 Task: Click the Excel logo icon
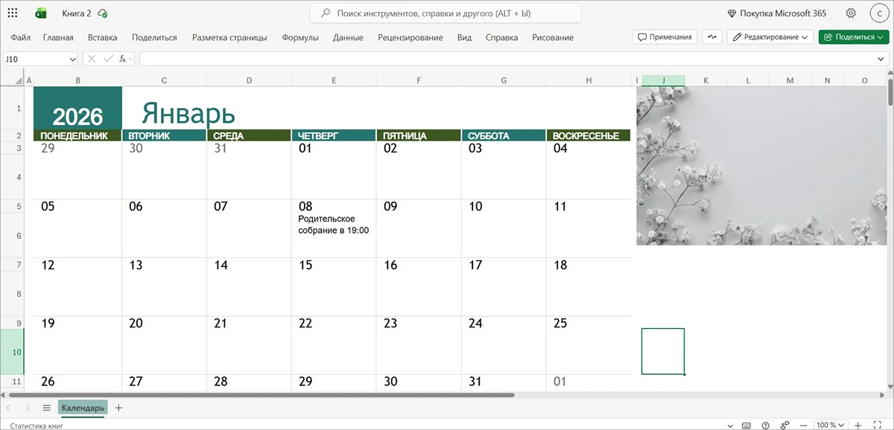[41, 13]
